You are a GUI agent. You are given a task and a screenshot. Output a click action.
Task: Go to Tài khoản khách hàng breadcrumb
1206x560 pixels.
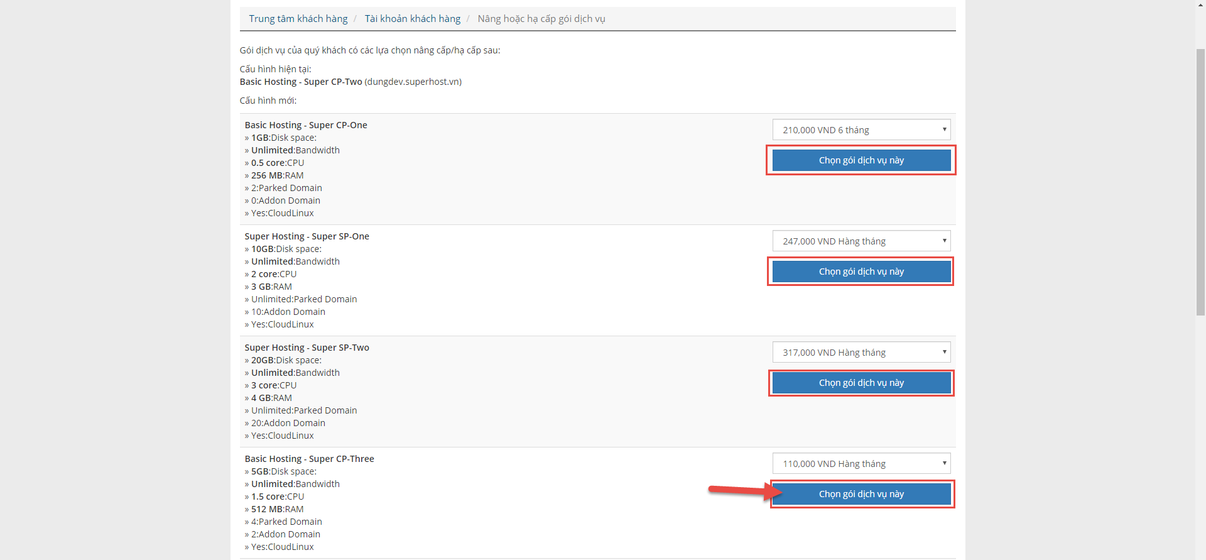412,19
